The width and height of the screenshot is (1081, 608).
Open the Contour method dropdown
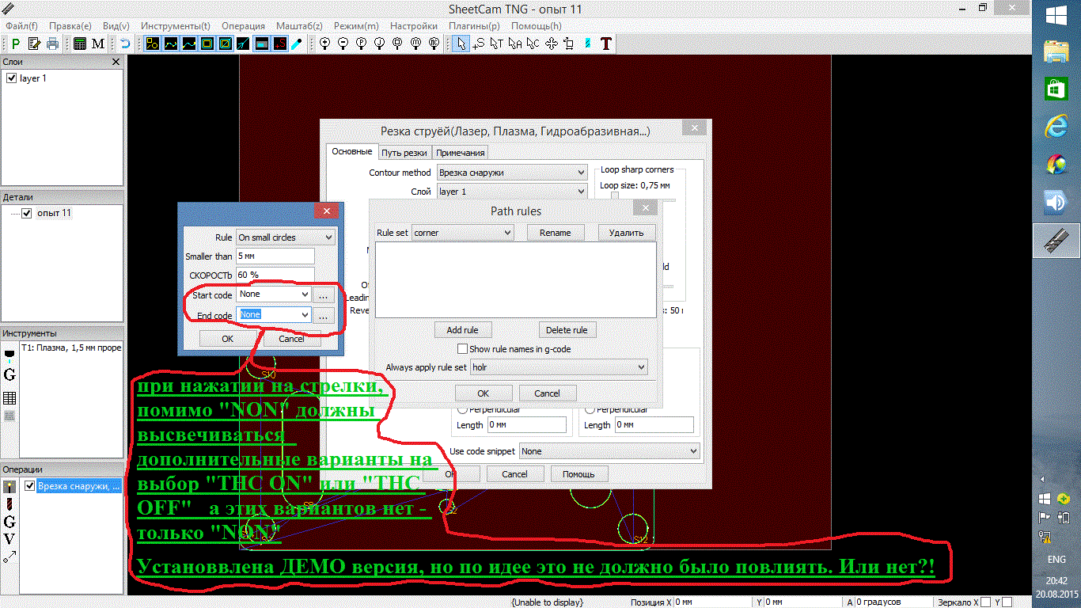pos(511,172)
